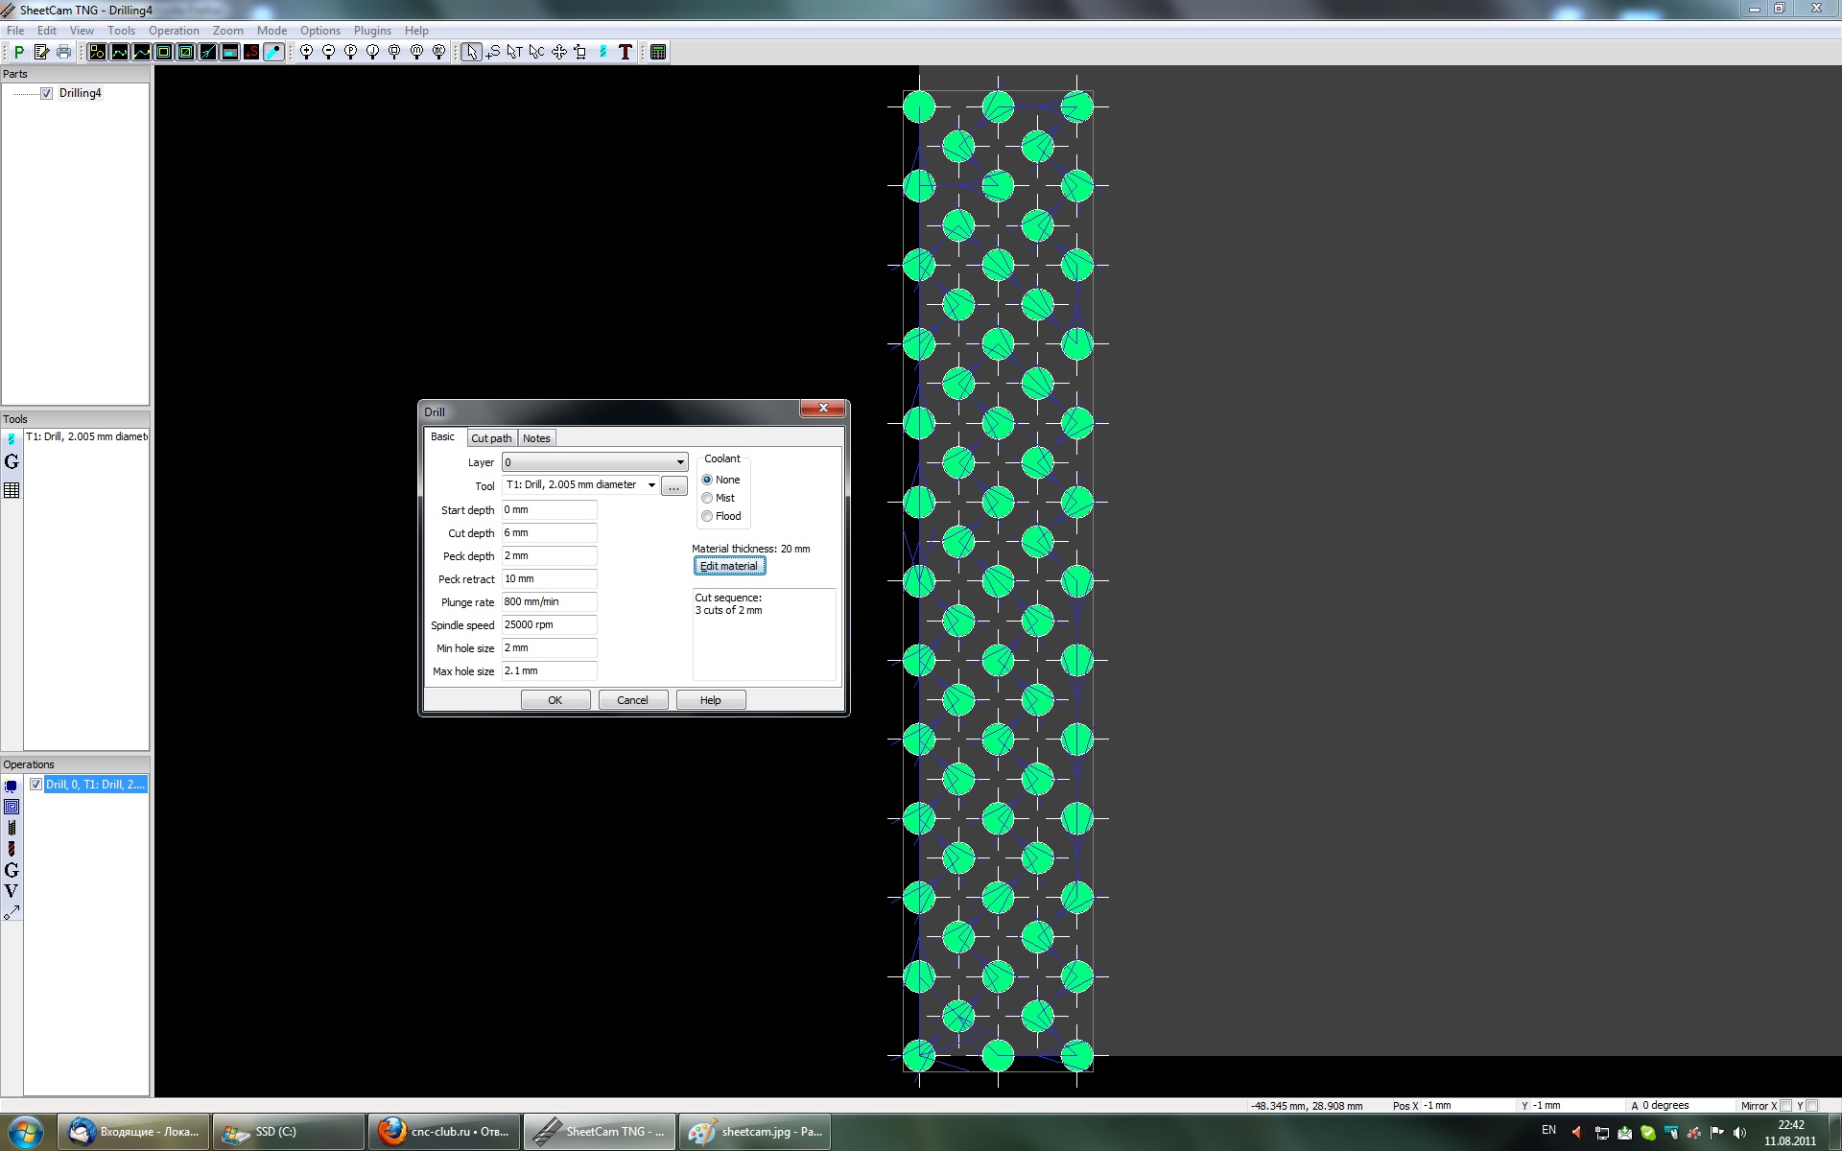Uncheck the Drilling4 part checkbox
The height and width of the screenshot is (1151, 1842).
[x=46, y=93]
